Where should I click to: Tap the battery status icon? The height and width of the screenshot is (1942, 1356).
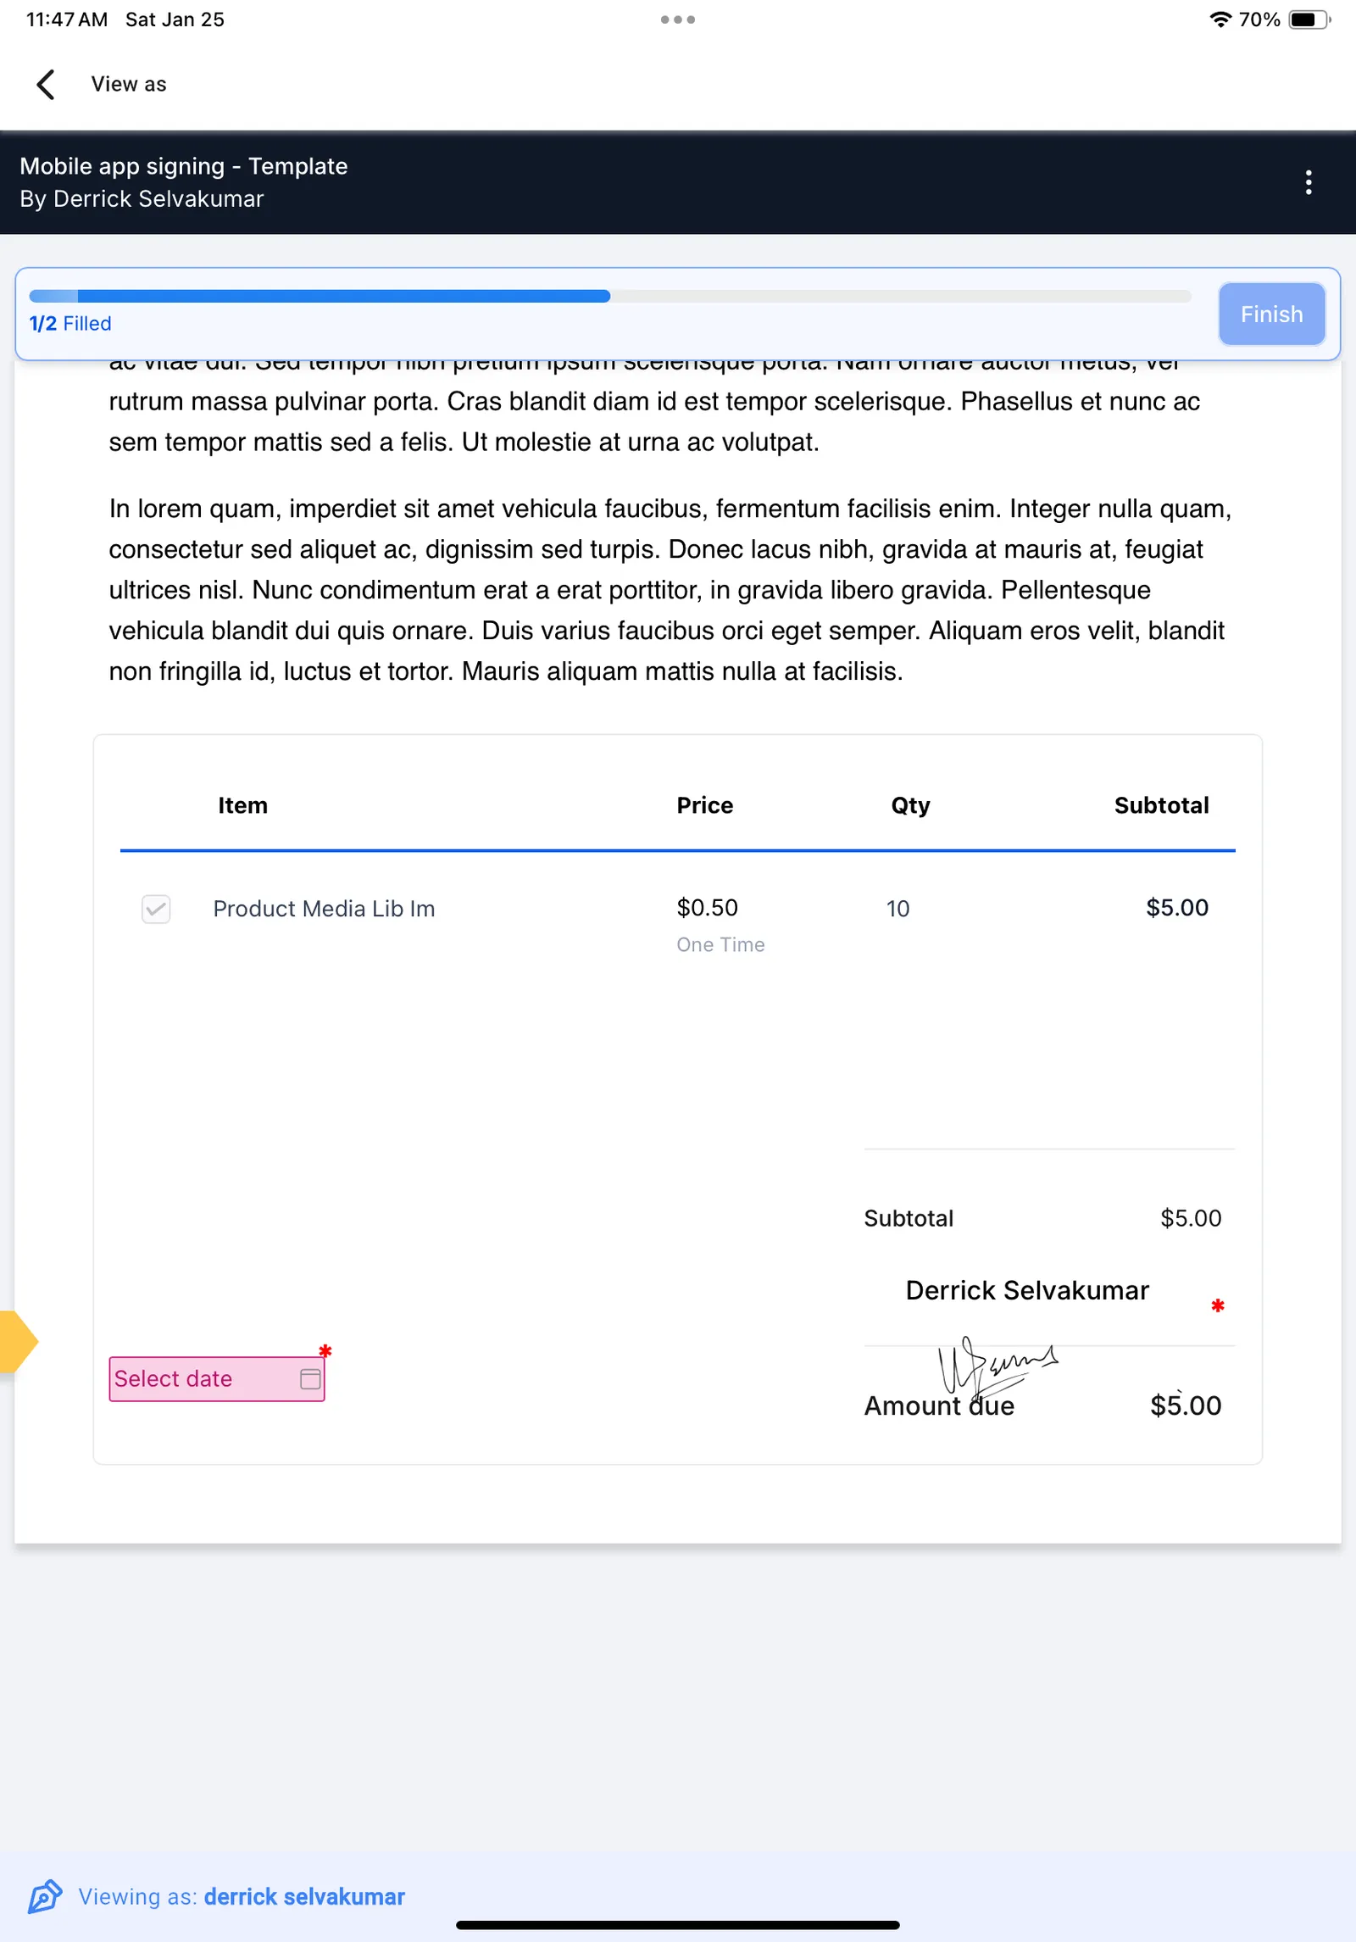(1309, 19)
